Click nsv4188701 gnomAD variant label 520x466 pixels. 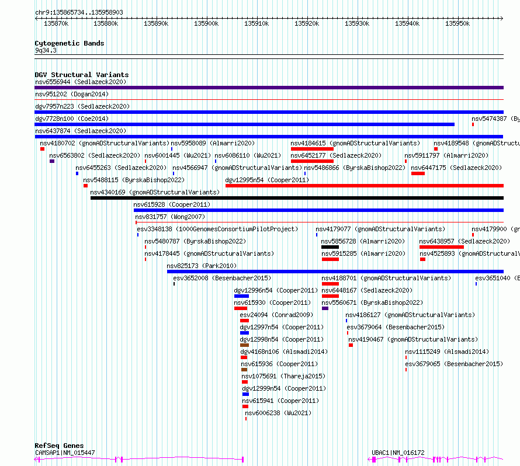click(x=386, y=278)
